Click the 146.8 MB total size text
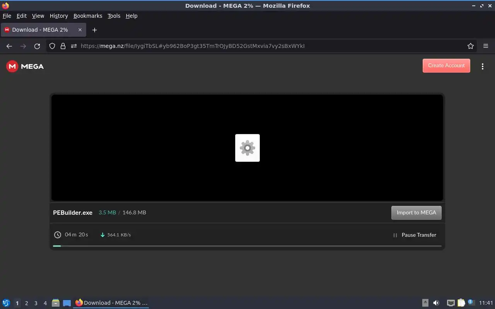 (x=134, y=212)
